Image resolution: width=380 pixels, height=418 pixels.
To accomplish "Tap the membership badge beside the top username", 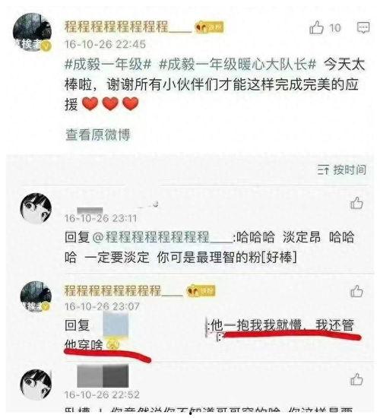I will (209, 27).
